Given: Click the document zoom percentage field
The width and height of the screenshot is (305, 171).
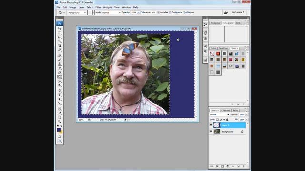Looking at the screenshot, I should tap(81, 120).
